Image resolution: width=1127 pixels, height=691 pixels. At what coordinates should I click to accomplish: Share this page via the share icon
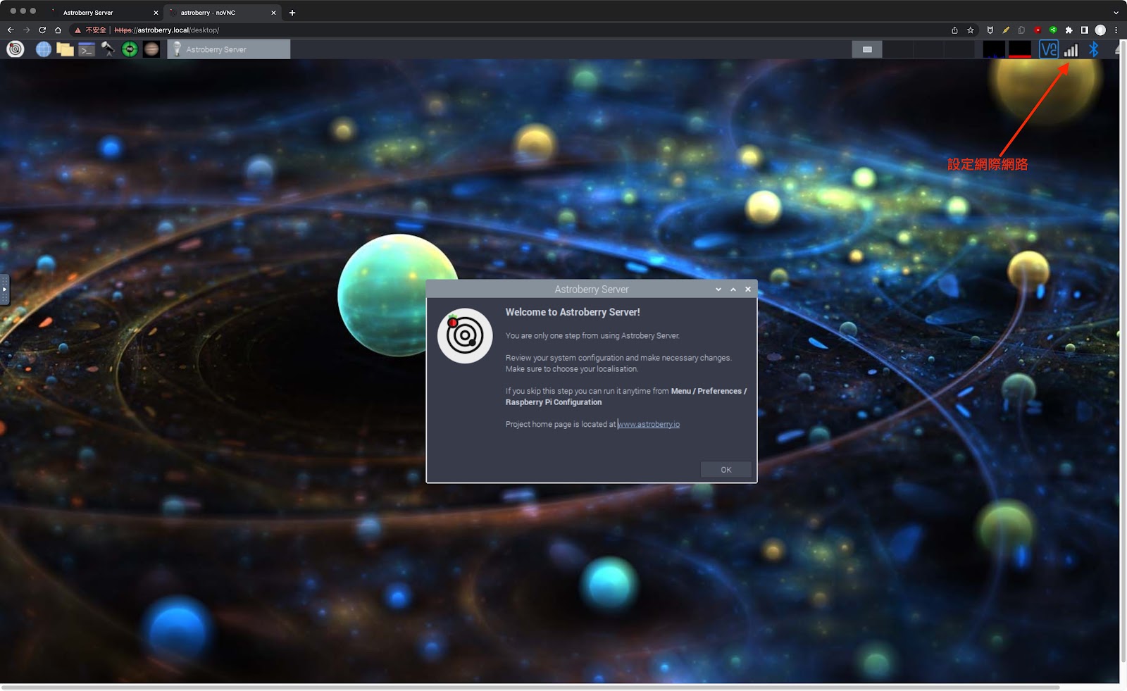pyautogui.click(x=954, y=30)
